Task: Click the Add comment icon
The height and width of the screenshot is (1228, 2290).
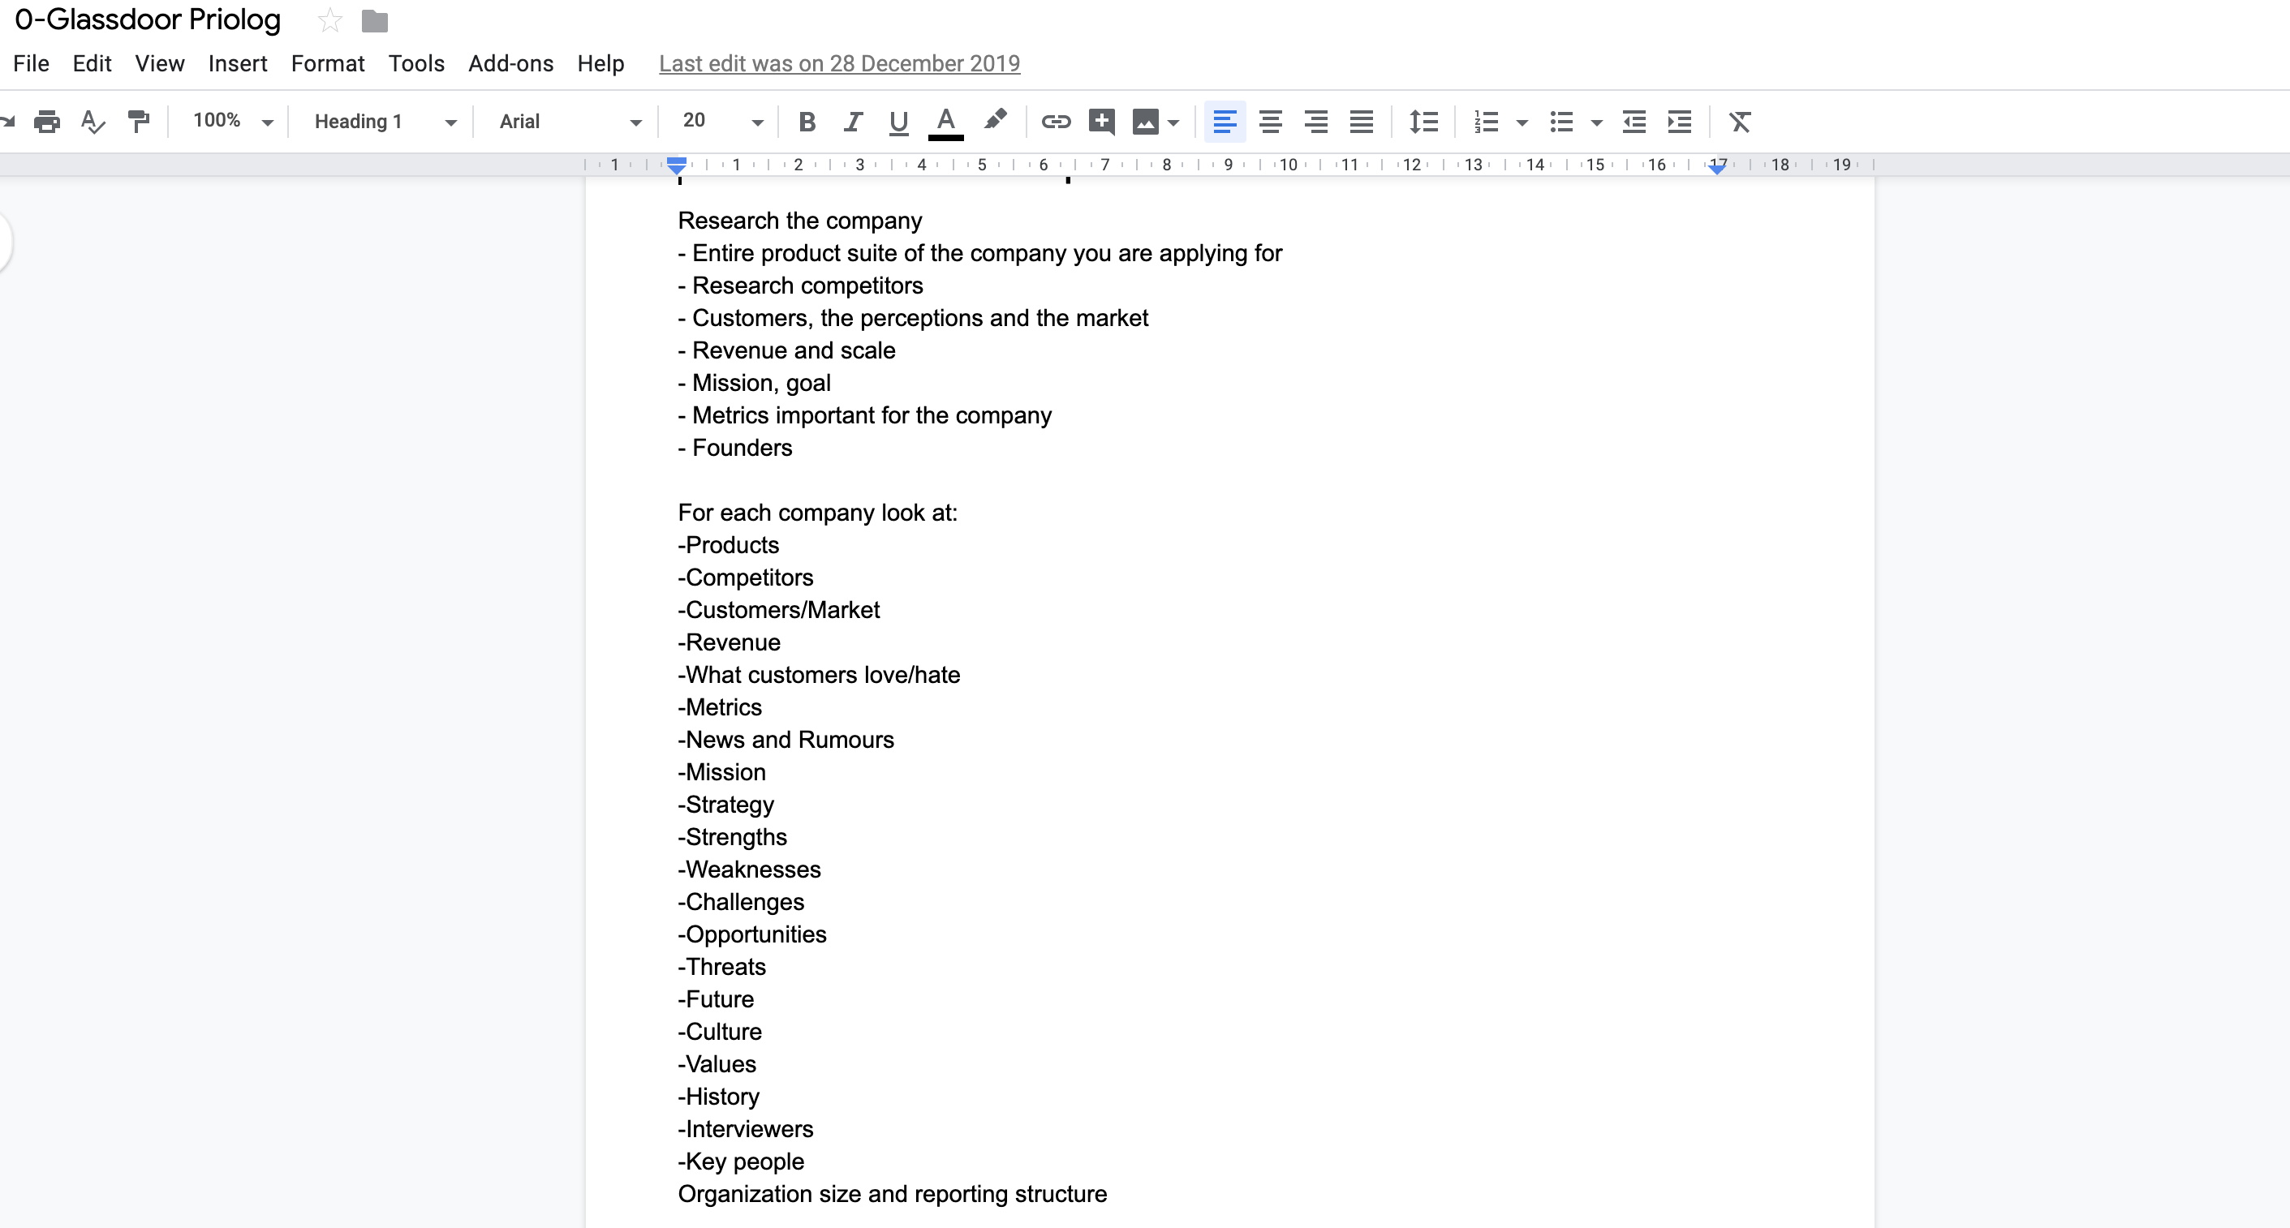Action: click(x=1101, y=122)
